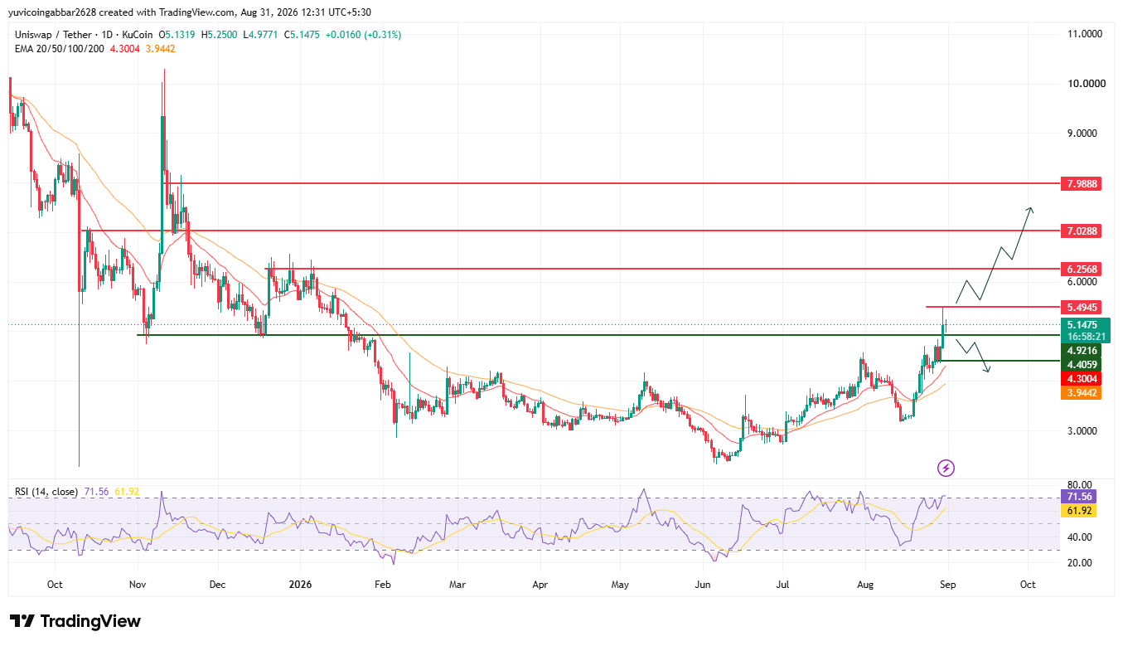
Task: Click the 4.4059 dark green price label
Action: pos(1081,365)
